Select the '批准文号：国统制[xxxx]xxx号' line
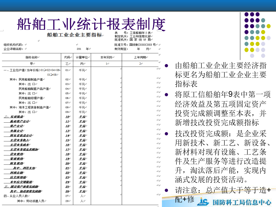Viewport: 276px width, 207px height. coord(135,45)
